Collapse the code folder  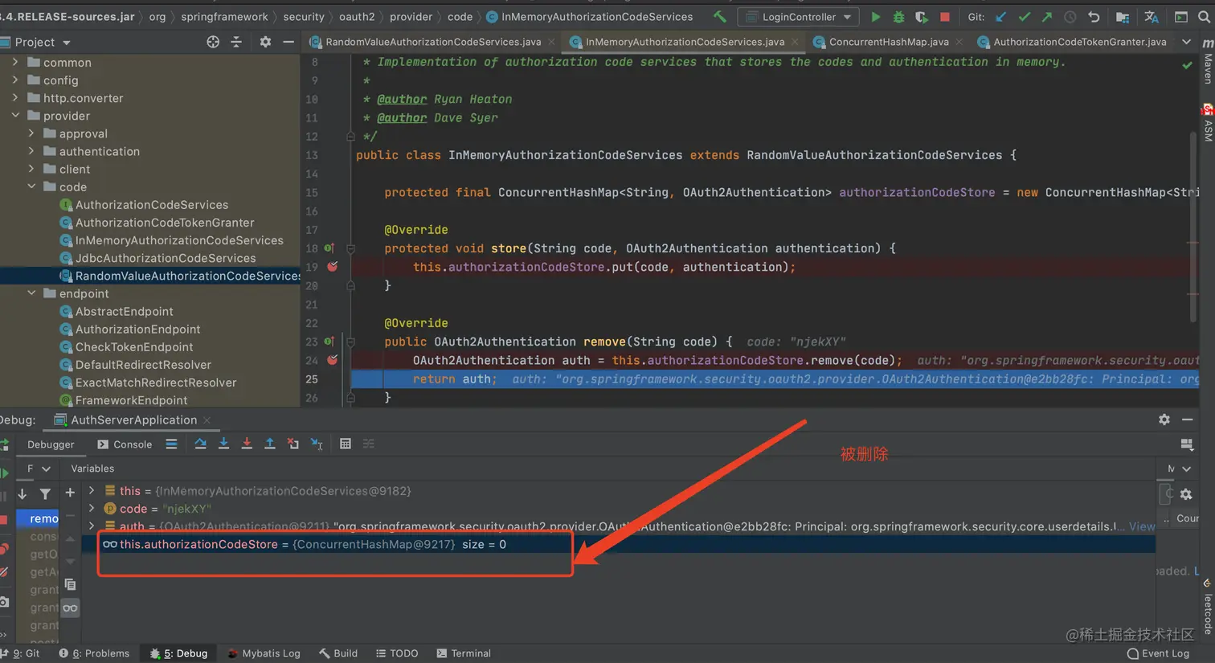tap(31, 186)
